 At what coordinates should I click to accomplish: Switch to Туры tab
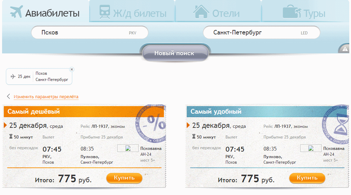coord(305,11)
